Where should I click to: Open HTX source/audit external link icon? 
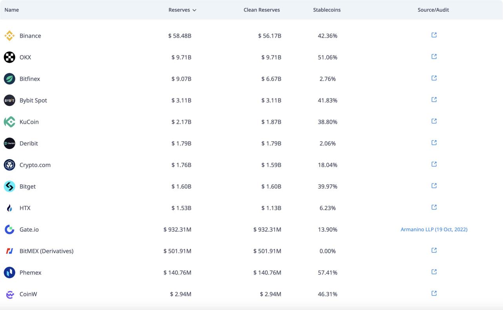pos(434,207)
